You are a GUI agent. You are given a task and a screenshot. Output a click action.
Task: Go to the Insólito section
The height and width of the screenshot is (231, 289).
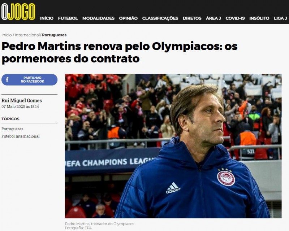tap(259, 18)
